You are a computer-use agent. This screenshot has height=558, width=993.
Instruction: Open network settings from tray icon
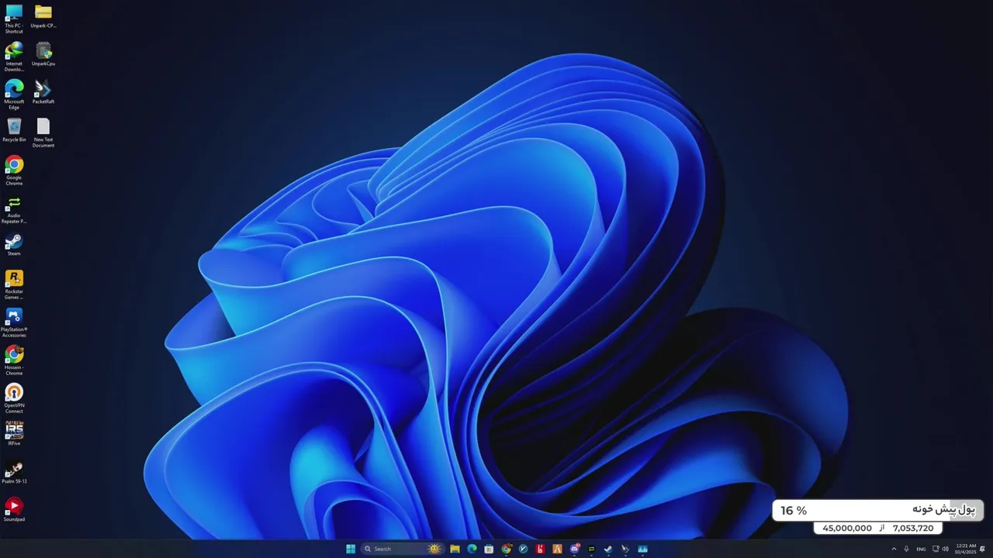pyautogui.click(x=936, y=549)
